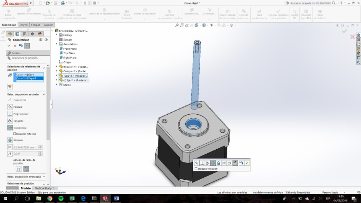
Task: Select the Análisis tab in PropertyManager
Action: click(x=28, y=53)
